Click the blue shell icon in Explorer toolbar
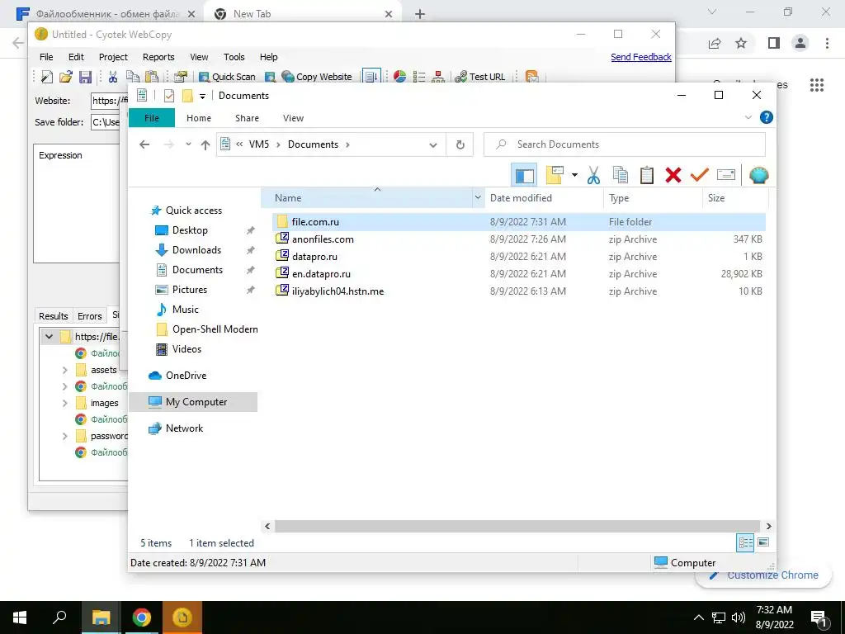 click(759, 175)
